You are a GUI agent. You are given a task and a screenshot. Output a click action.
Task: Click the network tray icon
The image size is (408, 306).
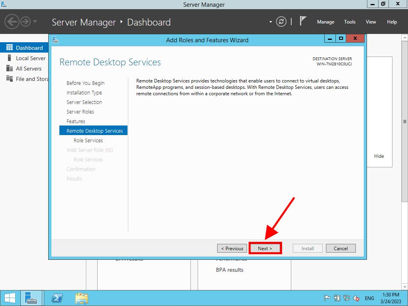[346, 298]
